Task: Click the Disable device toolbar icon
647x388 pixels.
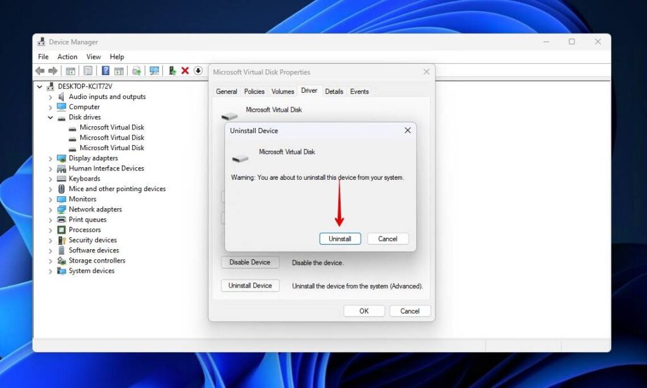Action: coord(198,71)
